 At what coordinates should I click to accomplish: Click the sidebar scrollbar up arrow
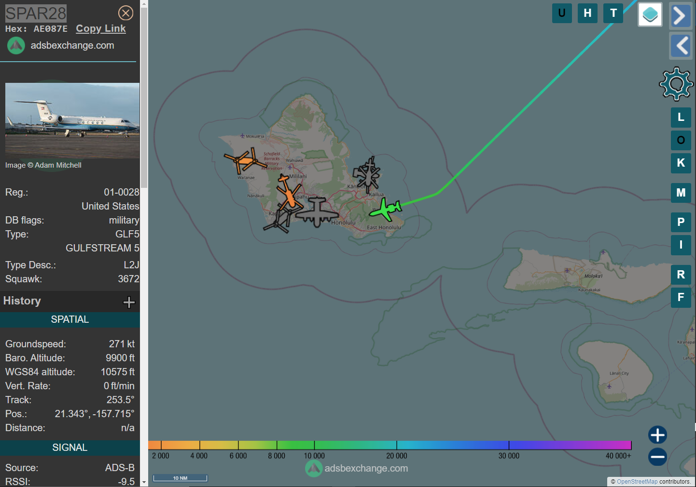144,4
